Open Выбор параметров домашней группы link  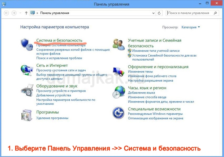coord(72,77)
